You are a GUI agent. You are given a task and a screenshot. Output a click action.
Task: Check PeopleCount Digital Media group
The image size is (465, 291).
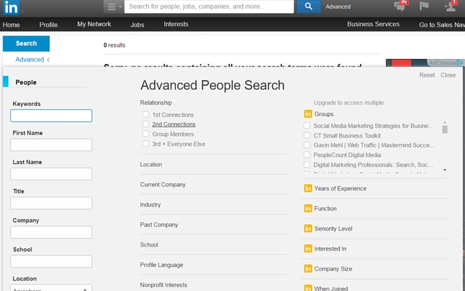pos(307,155)
